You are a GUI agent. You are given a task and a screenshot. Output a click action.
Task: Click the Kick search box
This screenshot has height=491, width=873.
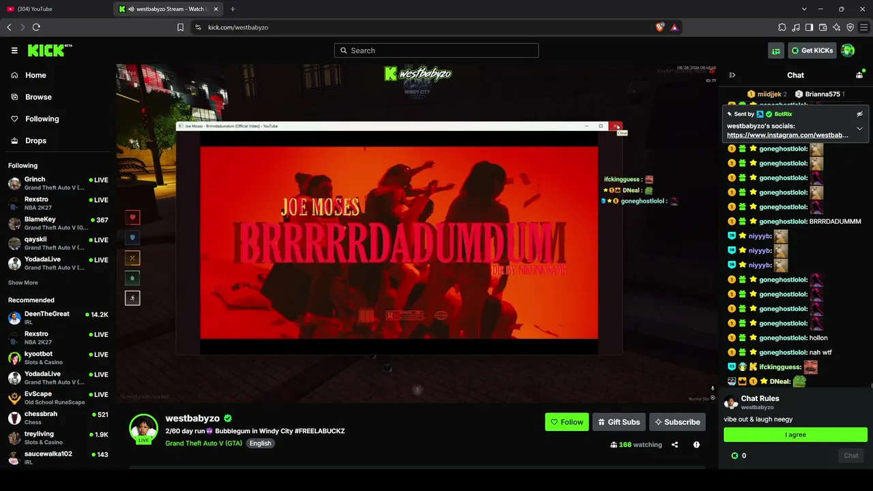coord(436,50)
